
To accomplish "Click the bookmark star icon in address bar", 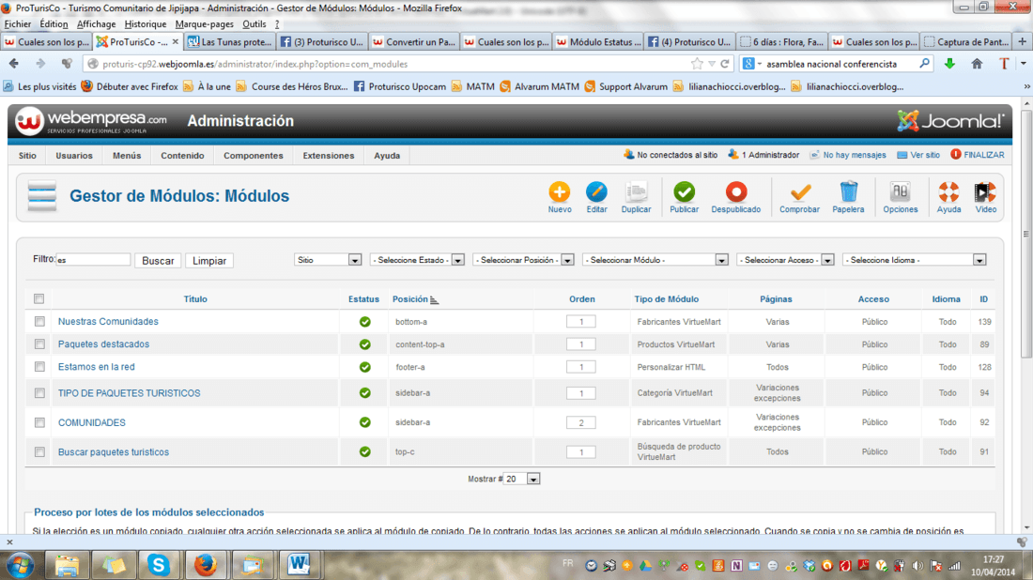I will 697,64.
